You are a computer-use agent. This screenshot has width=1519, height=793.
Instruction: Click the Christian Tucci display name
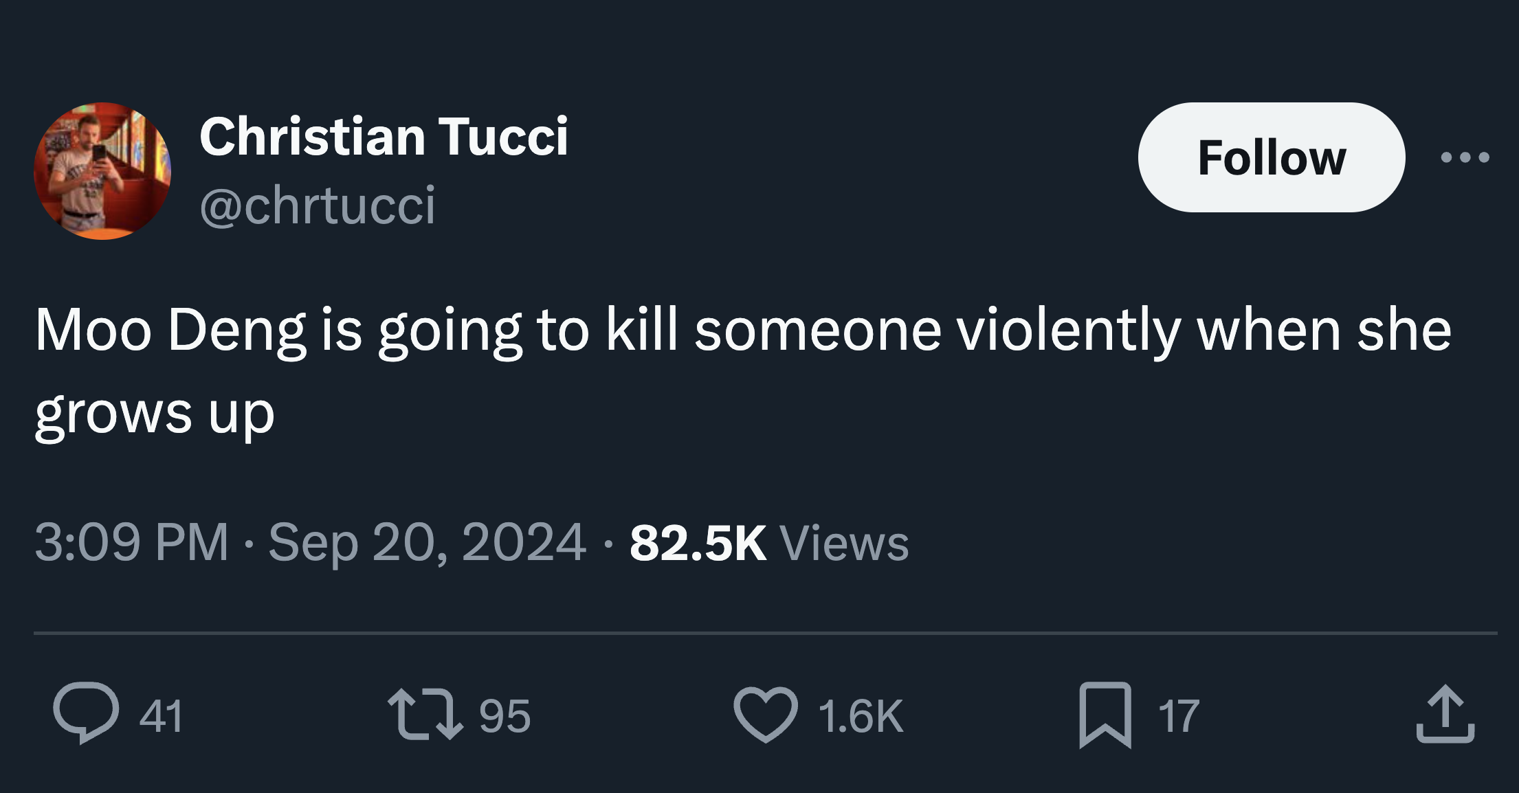[x=384, y=136]
